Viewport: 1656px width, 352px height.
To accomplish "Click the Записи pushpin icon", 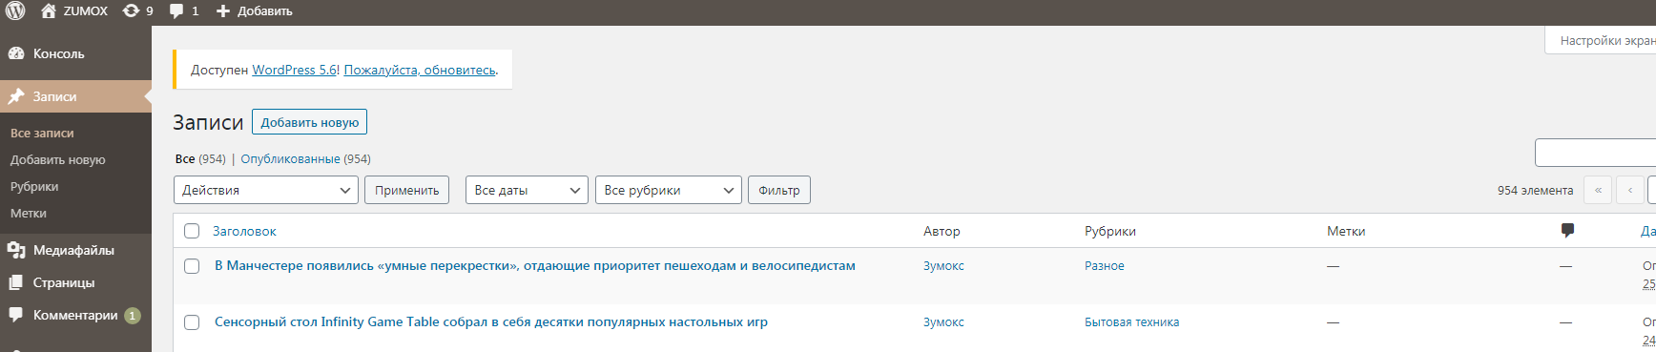I will point(16,96).
